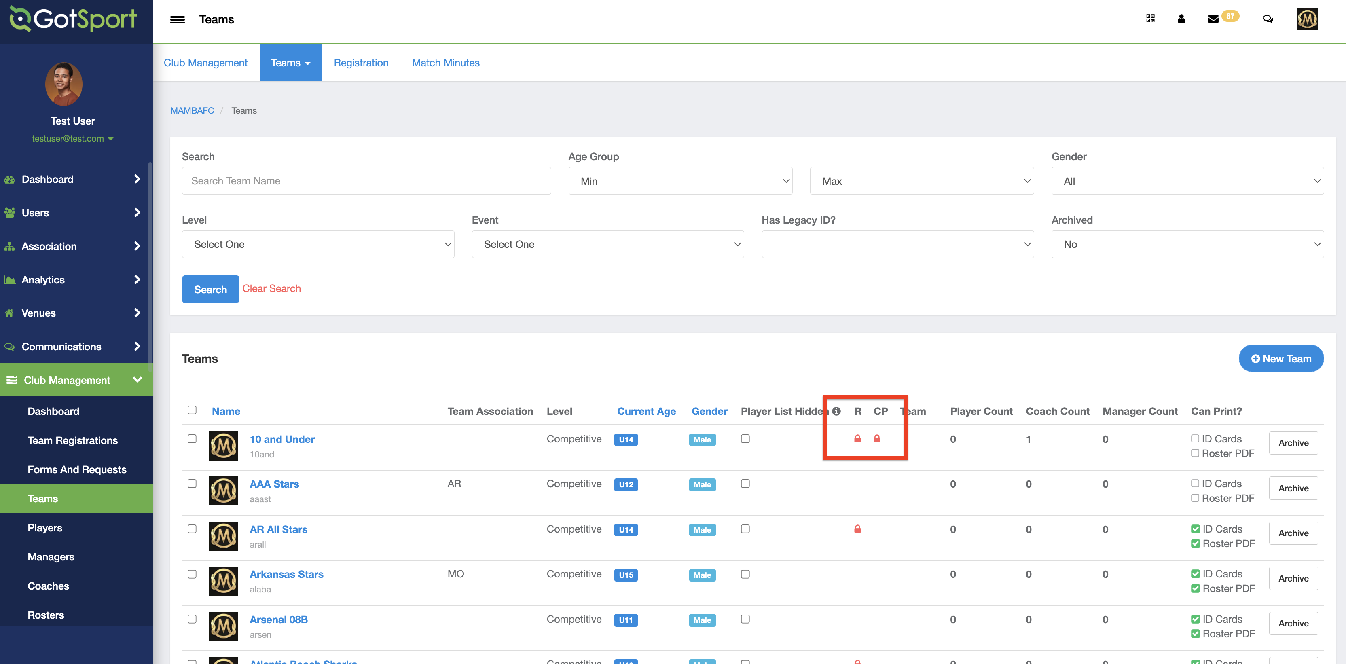Click the Arkansas Stars team logo
1346x664 pixels.
223,581
